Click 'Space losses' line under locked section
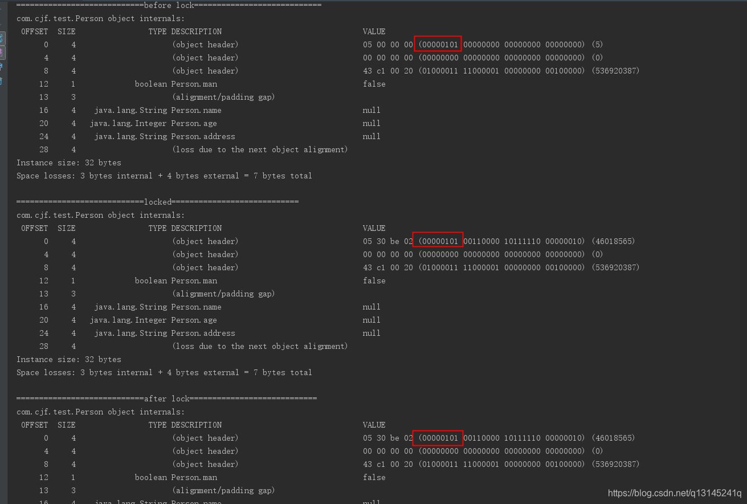 (x=164, y=372)
